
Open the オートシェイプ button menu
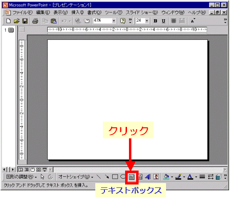coord(76,177)
